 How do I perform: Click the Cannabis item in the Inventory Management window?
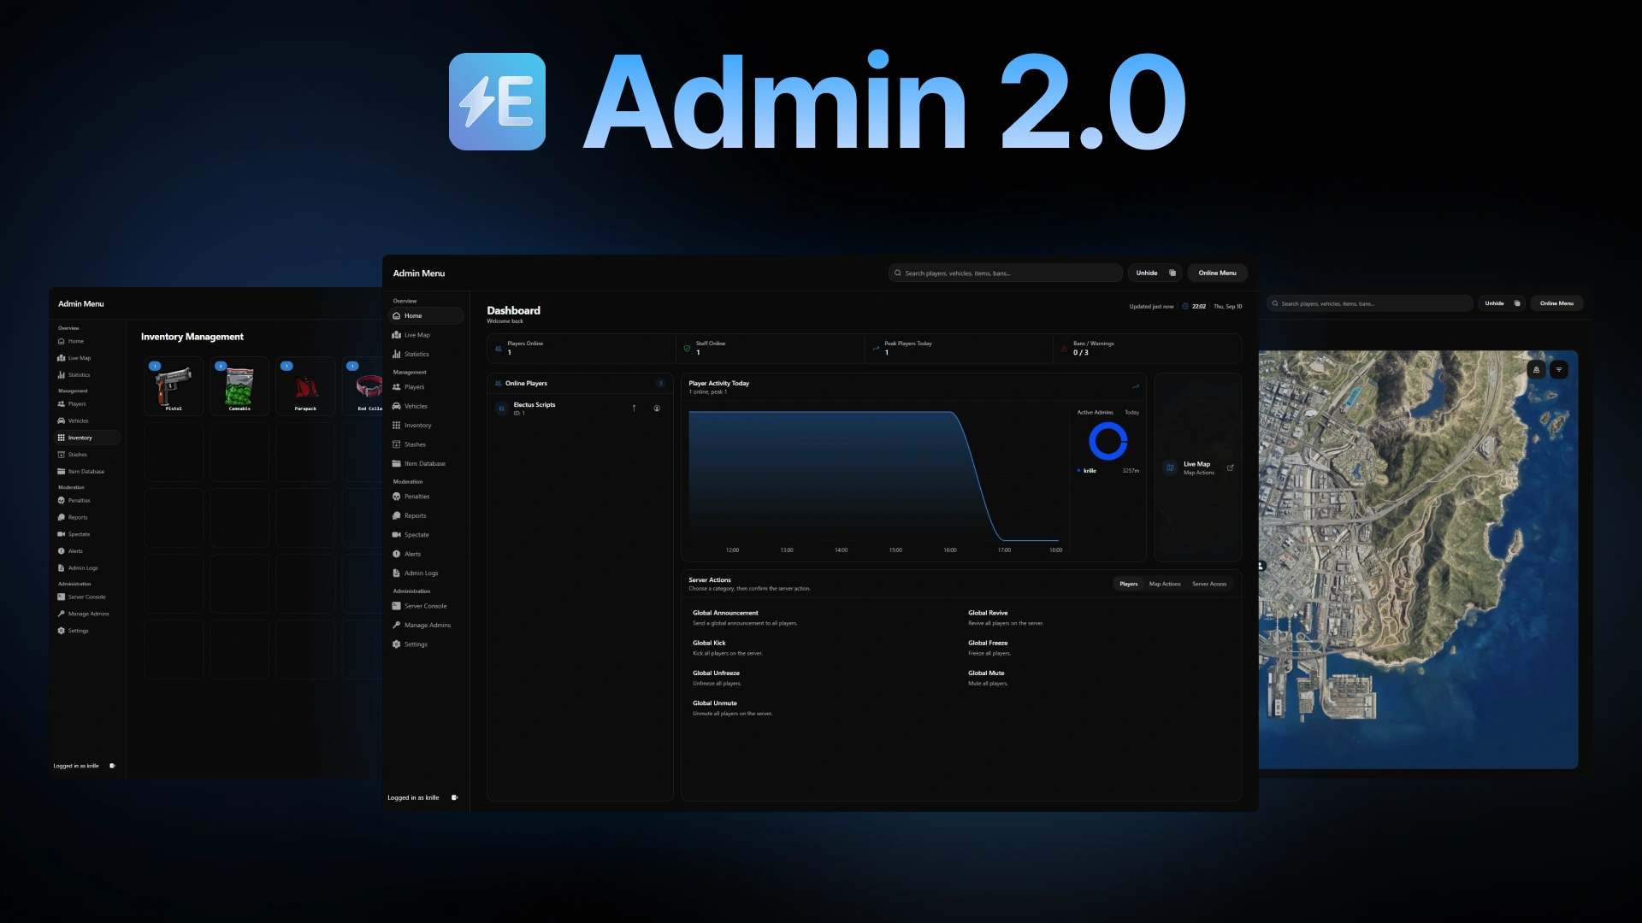coord(239,386)
